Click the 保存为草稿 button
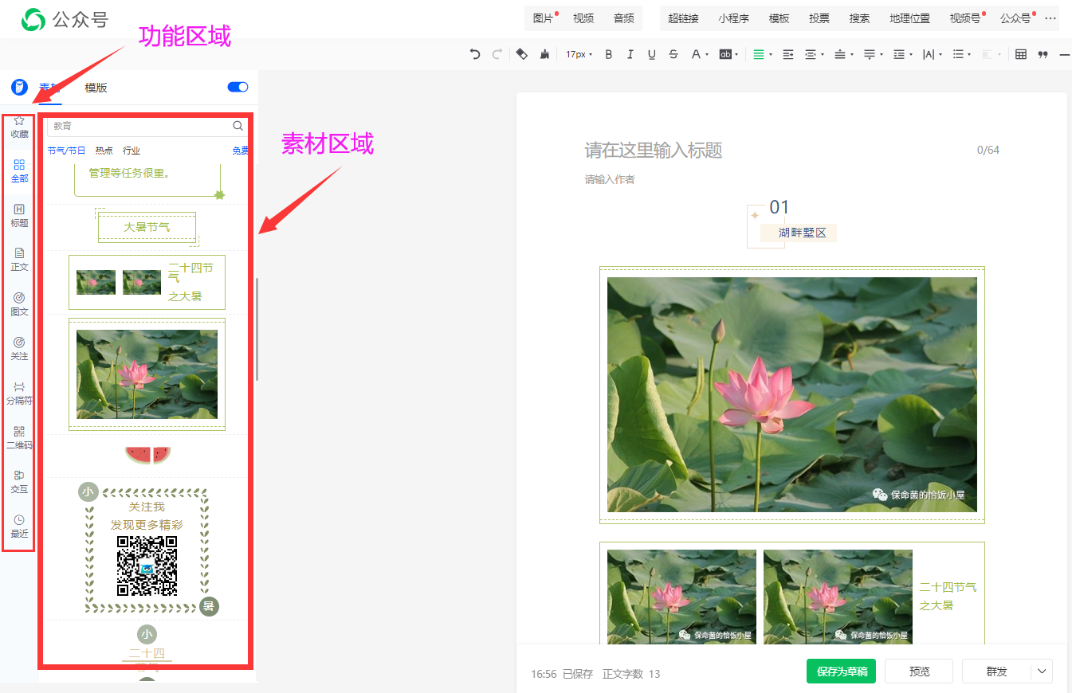This screenshot has width=1072, height=693. coord(841,671)
